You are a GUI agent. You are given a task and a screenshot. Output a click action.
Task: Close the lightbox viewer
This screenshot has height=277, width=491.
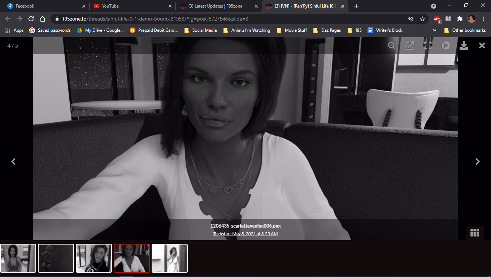point(482,45)
